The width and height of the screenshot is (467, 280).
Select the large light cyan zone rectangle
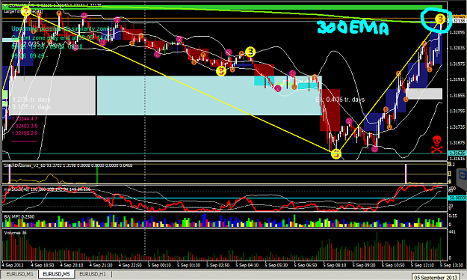click(x=209, y=96)
